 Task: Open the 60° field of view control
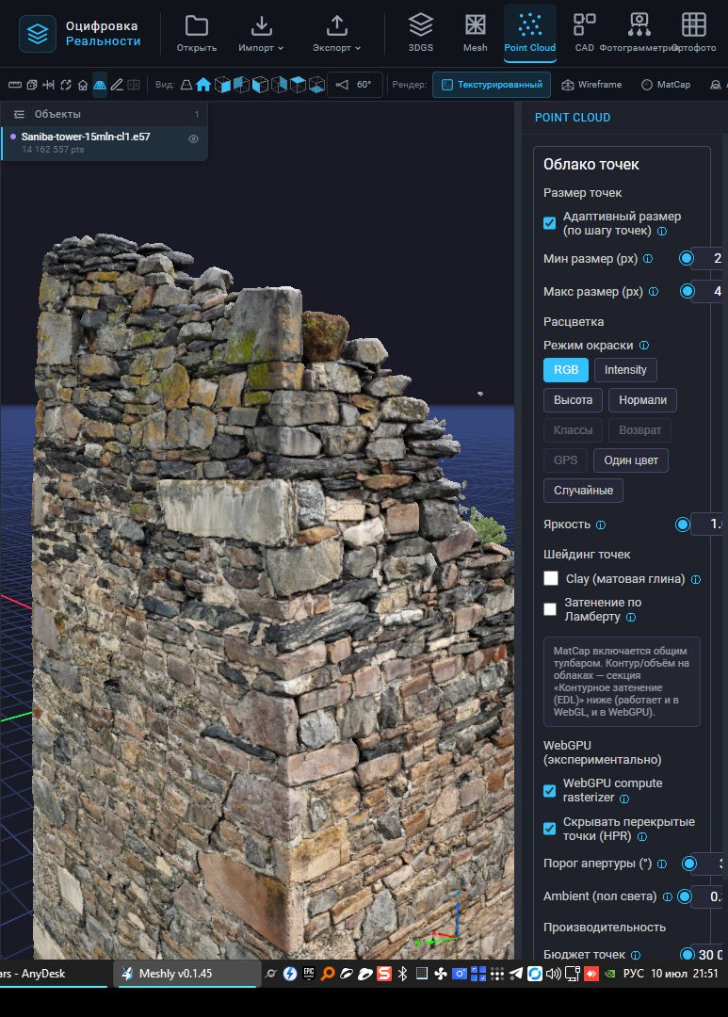pos(354,85)
